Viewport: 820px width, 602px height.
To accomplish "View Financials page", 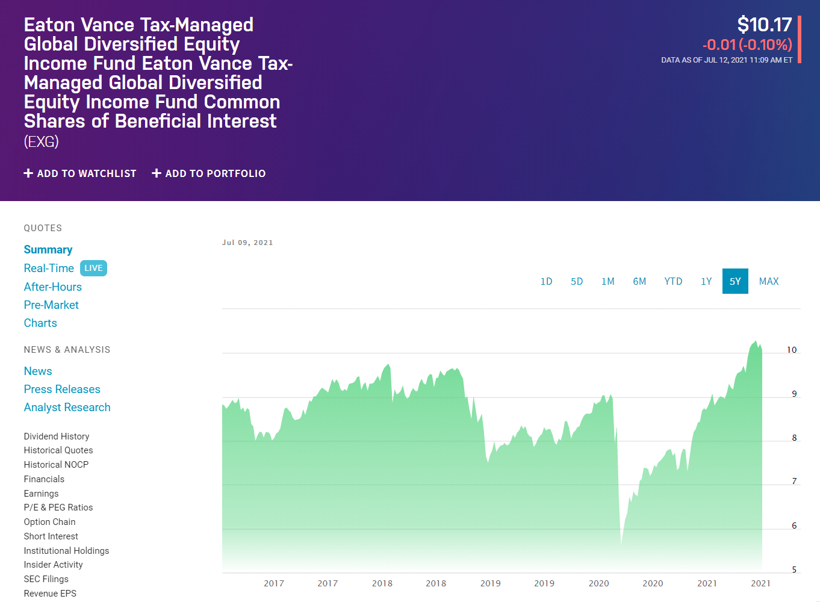I will pos(44,479).
